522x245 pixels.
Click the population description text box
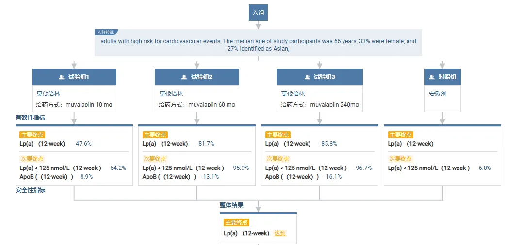coord(258,45)
